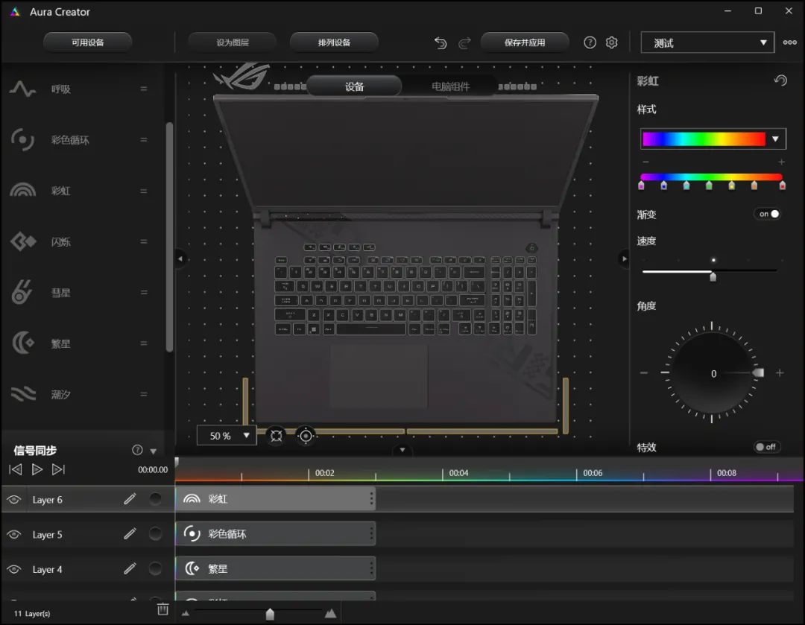Click the delete layer trash icon
Image resolution: width=805 pixels, height=625 pixels.
point(163,609)
